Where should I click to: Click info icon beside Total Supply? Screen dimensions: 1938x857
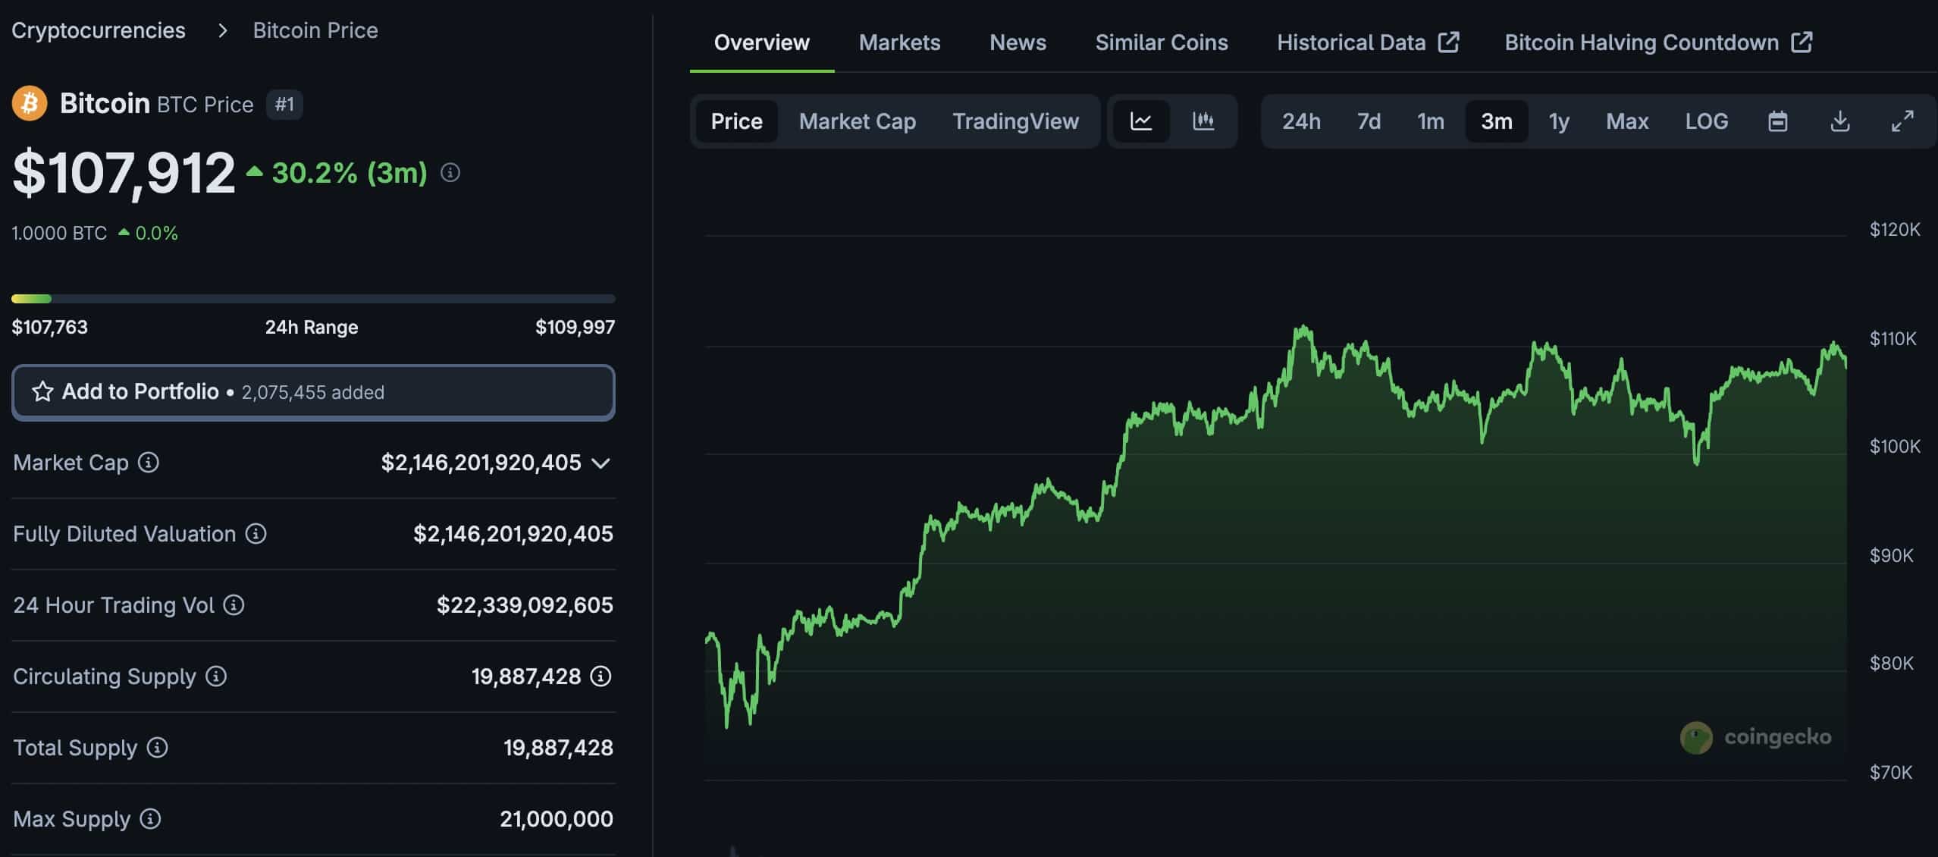(157, 748)
